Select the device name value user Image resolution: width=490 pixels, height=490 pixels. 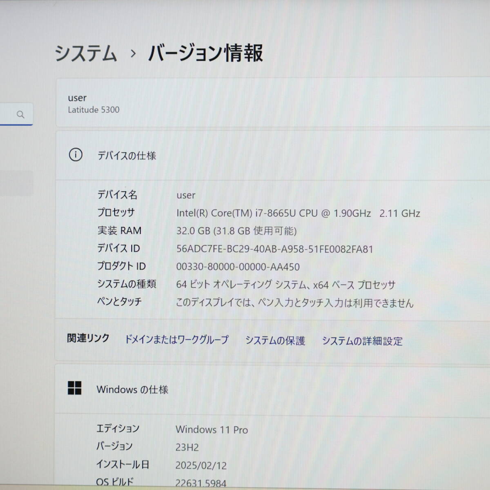click(x=186, y=195)
